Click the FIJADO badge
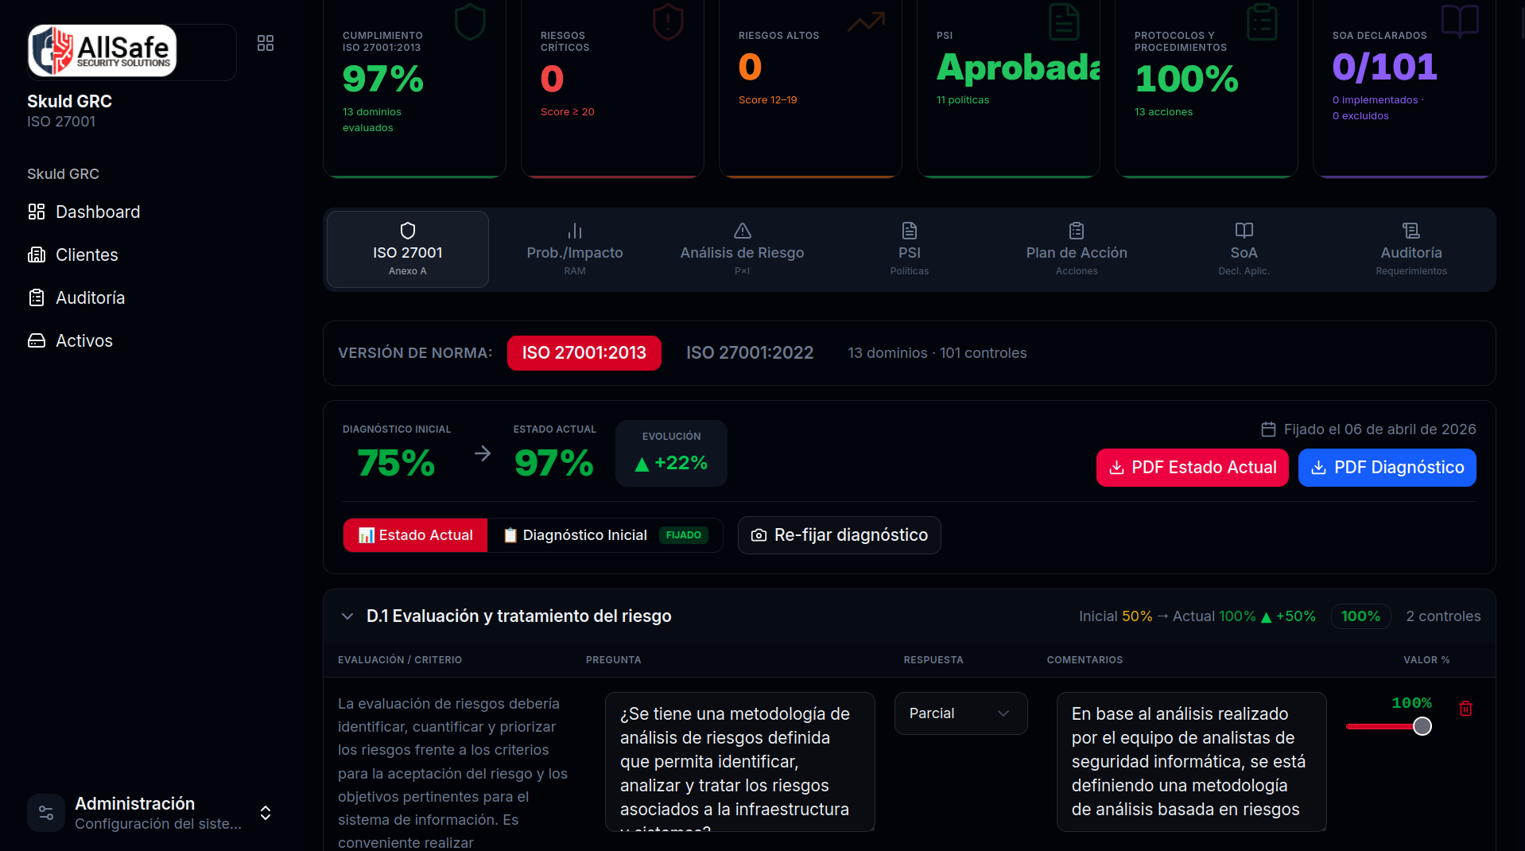The image size is (1525, 851). pyautogui.click(x=684, y=535)
